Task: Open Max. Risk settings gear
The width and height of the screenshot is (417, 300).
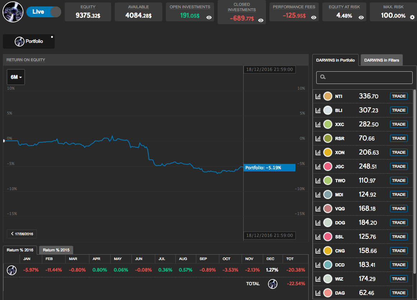Action: 412,17
